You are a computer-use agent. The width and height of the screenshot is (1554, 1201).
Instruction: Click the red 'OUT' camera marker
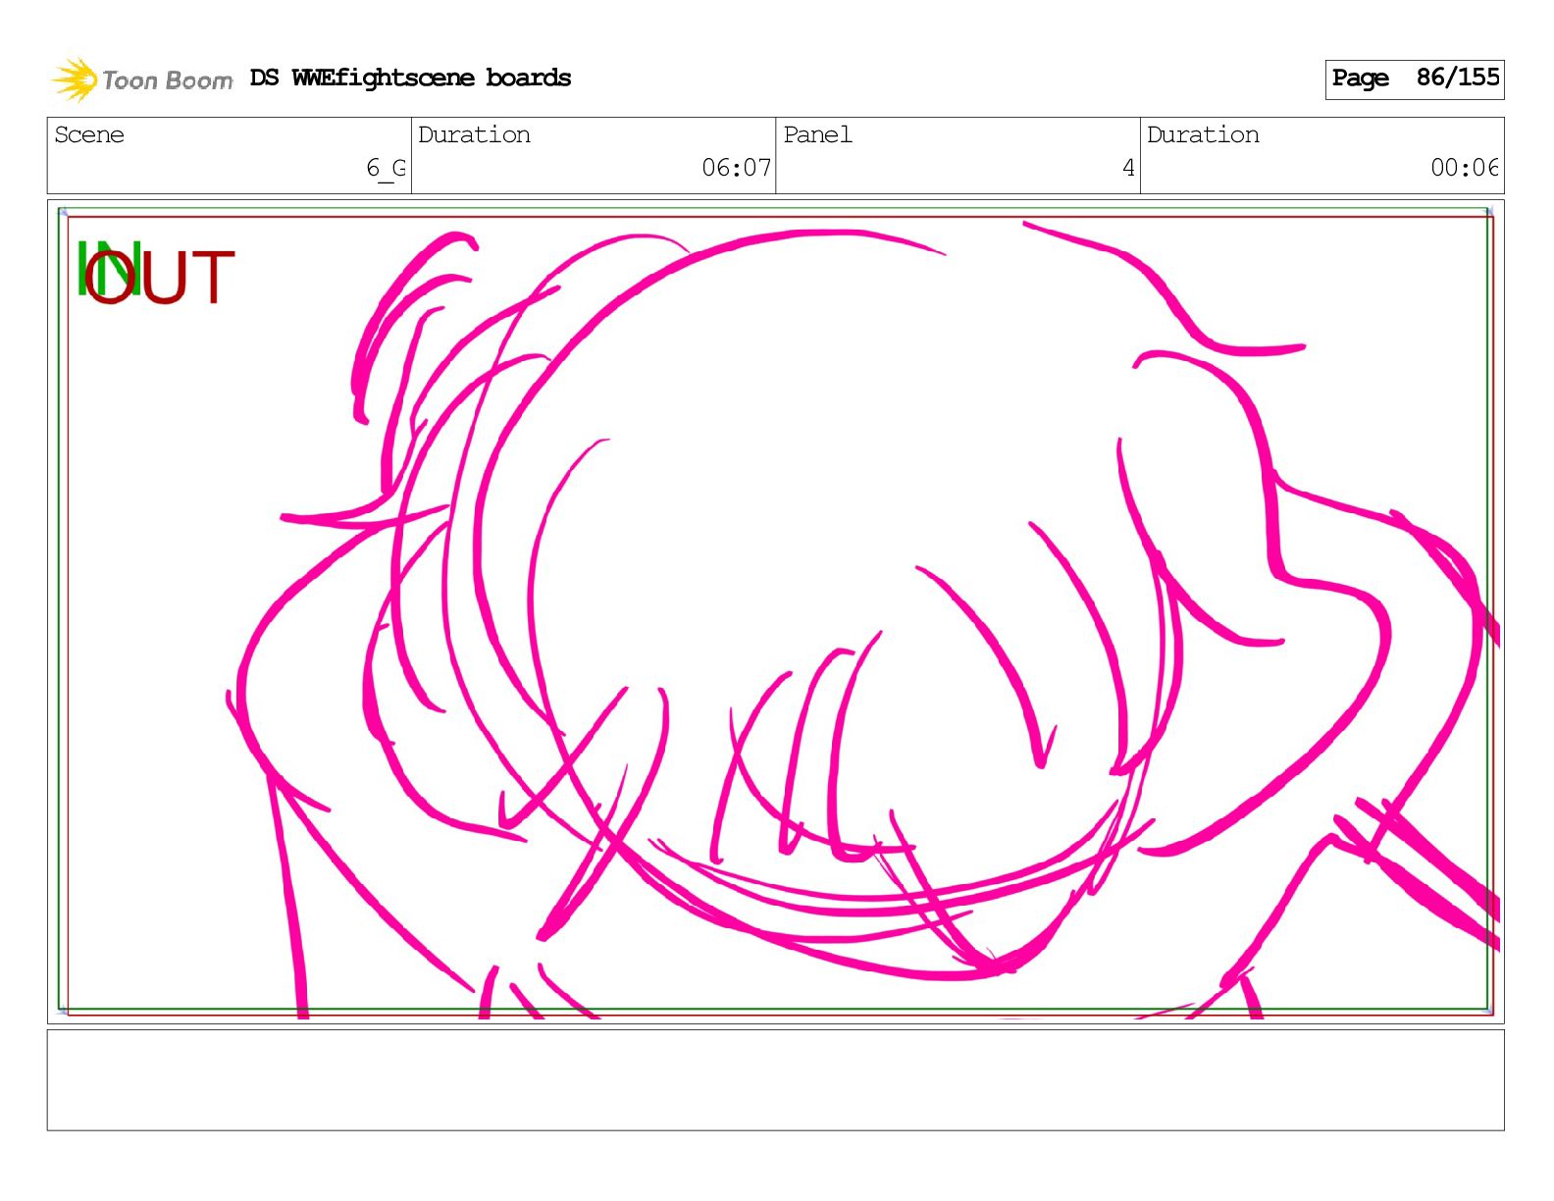pos(159,277)
